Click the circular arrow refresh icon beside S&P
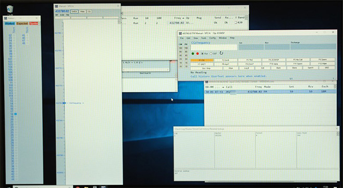 221,53
